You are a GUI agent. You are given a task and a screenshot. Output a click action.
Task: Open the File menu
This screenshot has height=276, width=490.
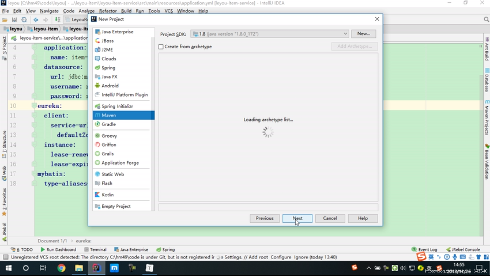(5, 11)
